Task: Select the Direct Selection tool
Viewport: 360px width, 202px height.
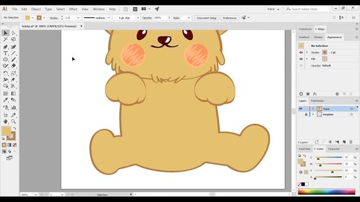Action: [x=13, y=33]
